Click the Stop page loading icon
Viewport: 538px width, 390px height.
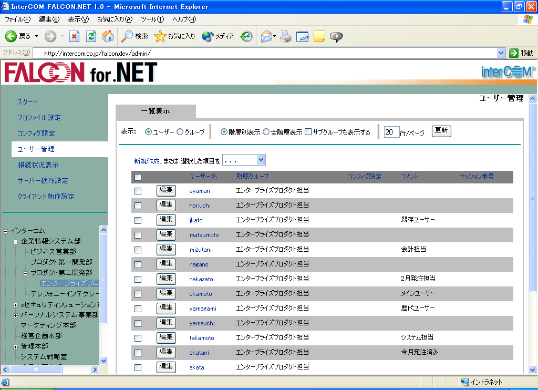[x=74, y=36]
